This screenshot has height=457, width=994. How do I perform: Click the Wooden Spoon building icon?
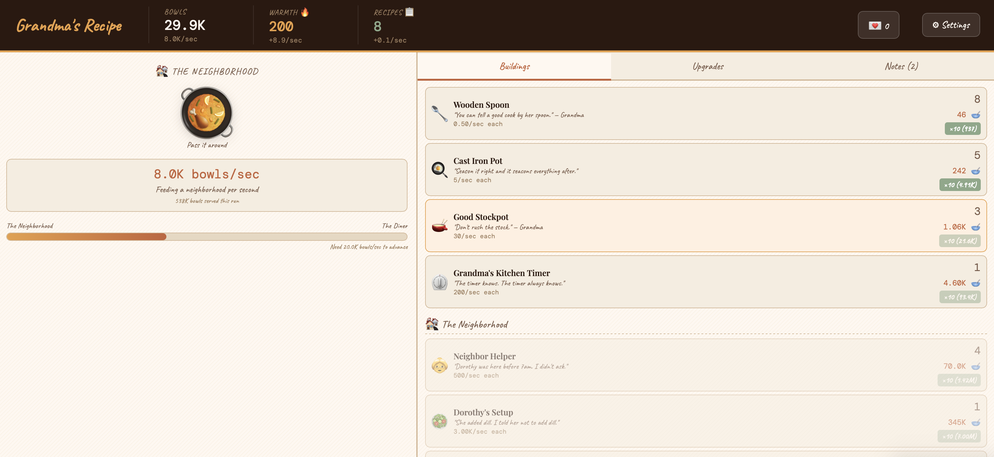(440, 113)
